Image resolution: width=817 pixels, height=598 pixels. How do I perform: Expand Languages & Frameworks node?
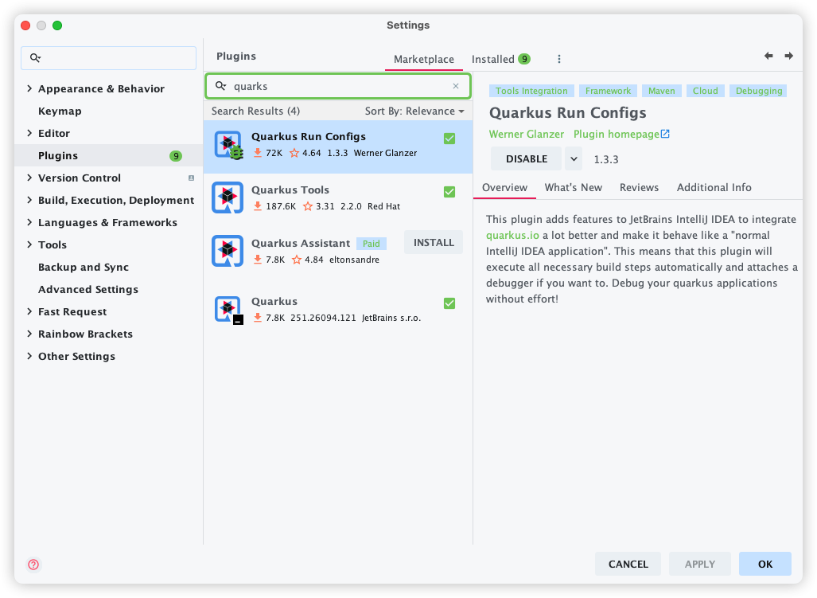(29, 222)
